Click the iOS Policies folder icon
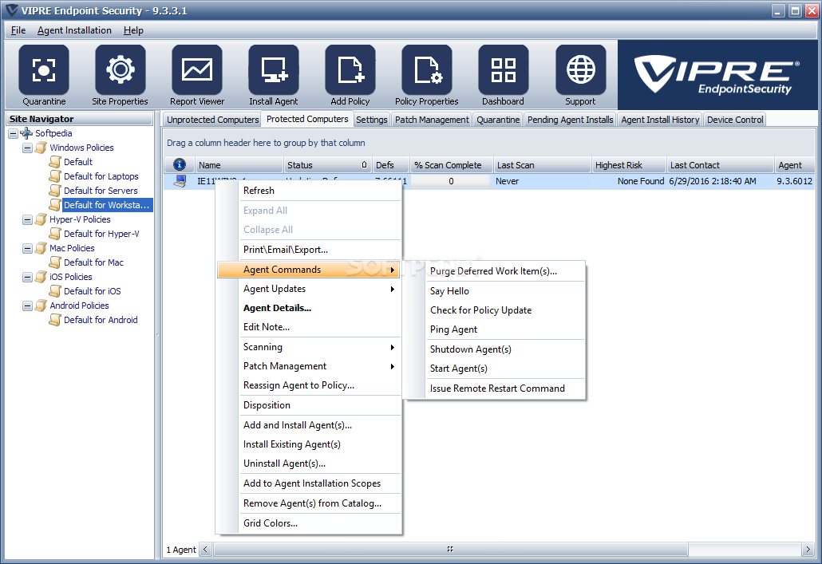The width and height of the screenshot is (822, 564). point(41,277)
